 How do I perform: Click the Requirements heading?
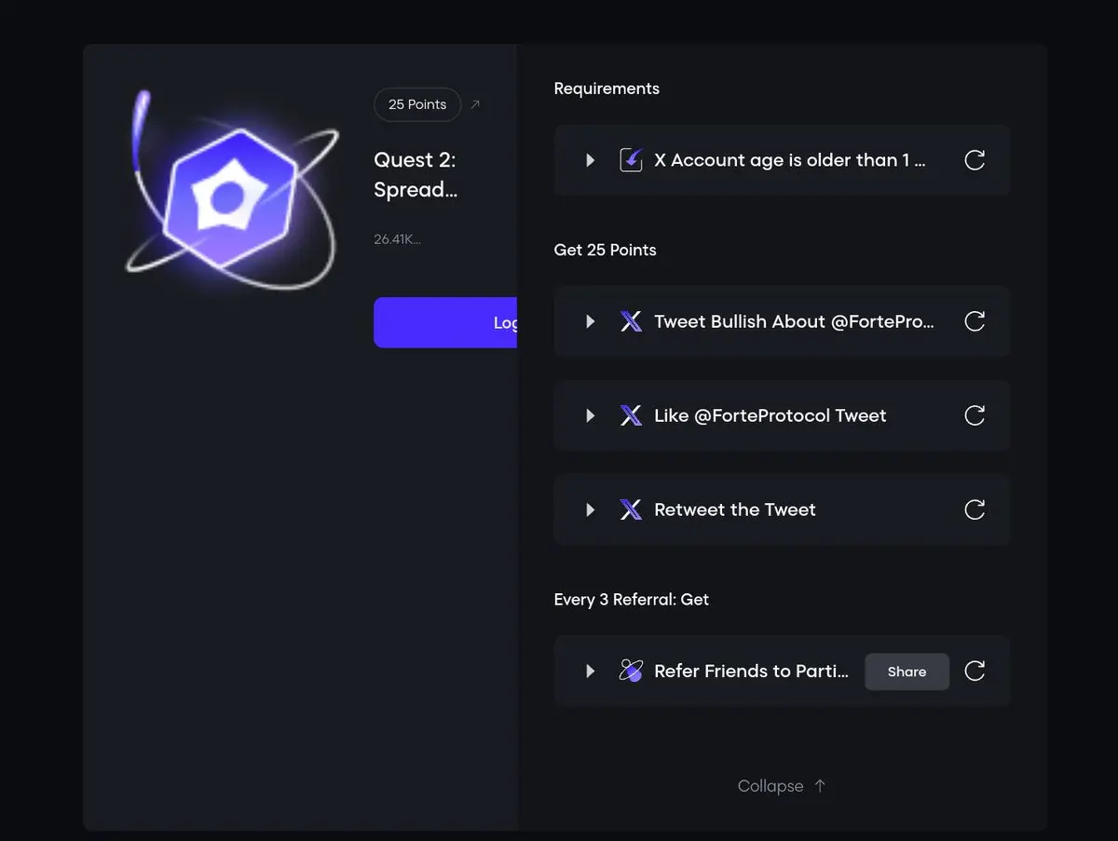click(607, 88)
